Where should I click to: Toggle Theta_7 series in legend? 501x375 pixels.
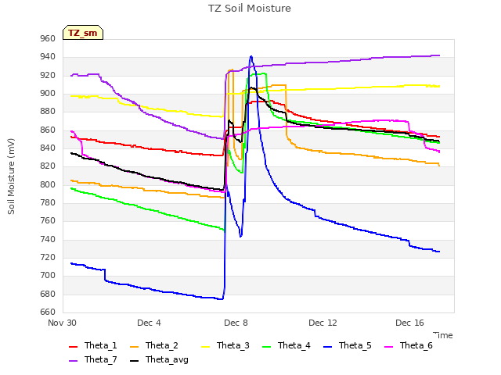[93, 359]
